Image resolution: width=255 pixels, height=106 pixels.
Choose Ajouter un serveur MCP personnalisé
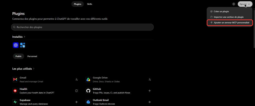coord(230,23)
